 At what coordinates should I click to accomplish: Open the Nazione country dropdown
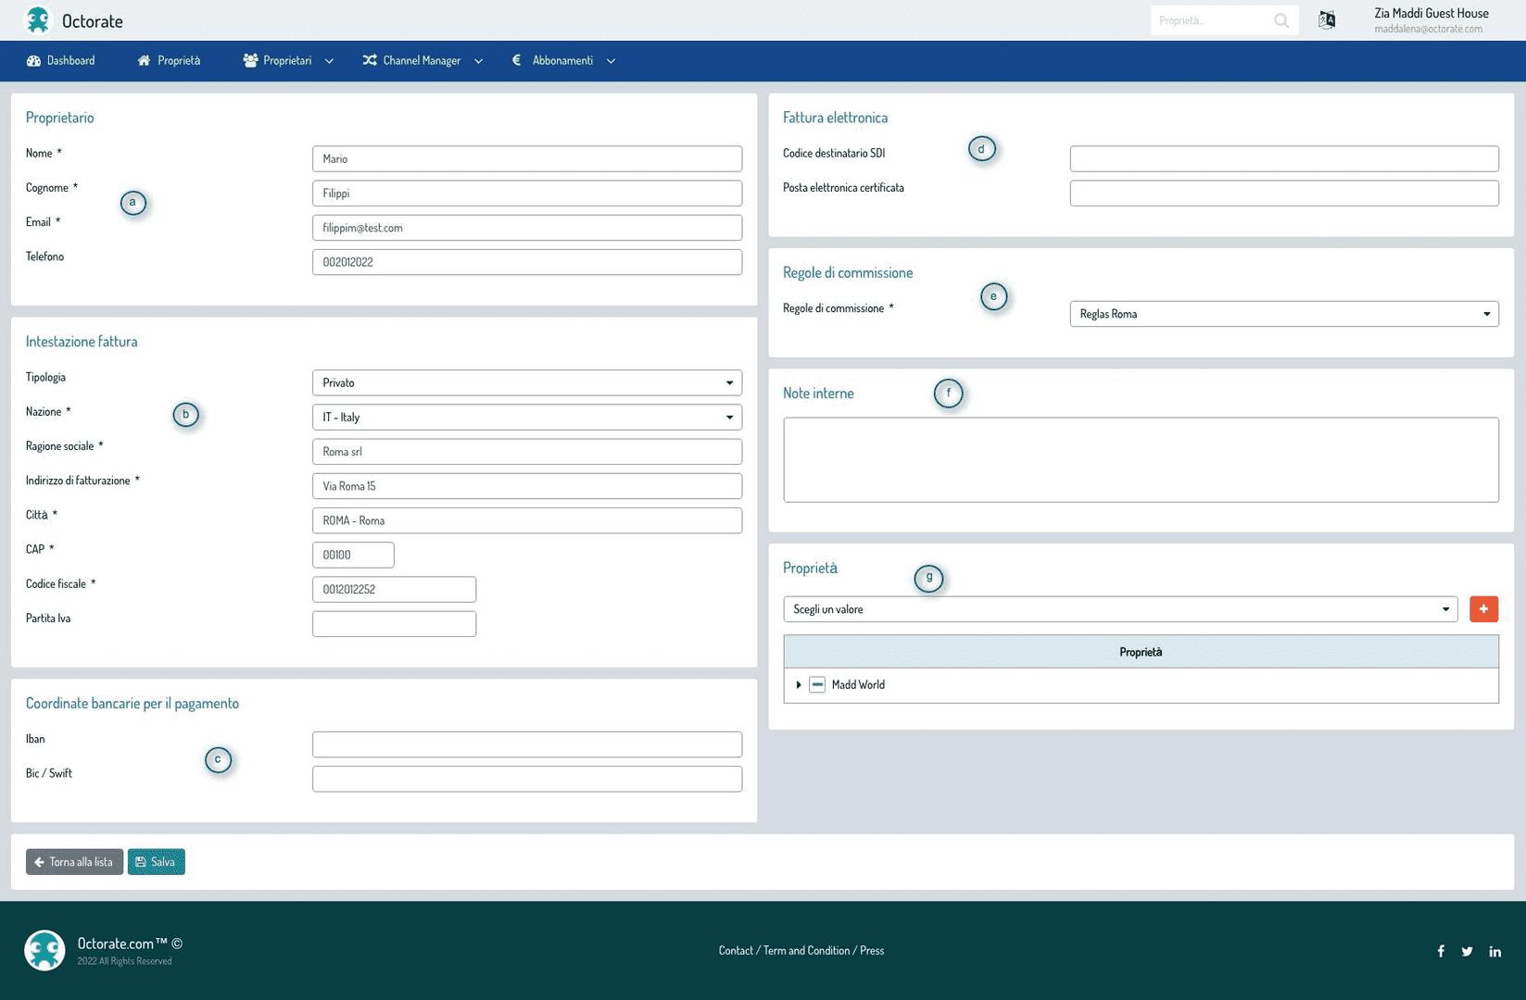(x=526, y=418)
